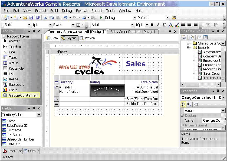Open the TerritorySales dataset dropdown
This screenshot has height=161, width=227.
(x=39, y=115)
